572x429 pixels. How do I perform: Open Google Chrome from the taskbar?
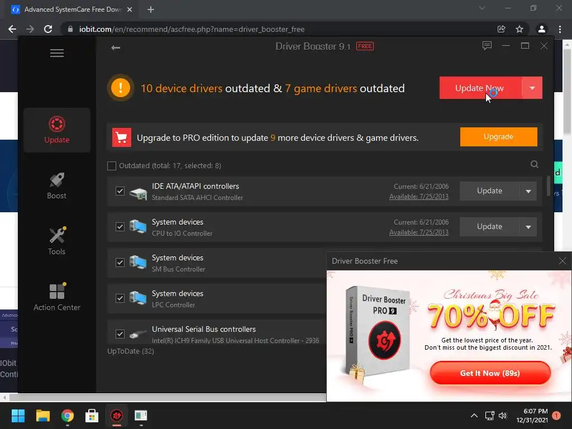click(68, 416)
